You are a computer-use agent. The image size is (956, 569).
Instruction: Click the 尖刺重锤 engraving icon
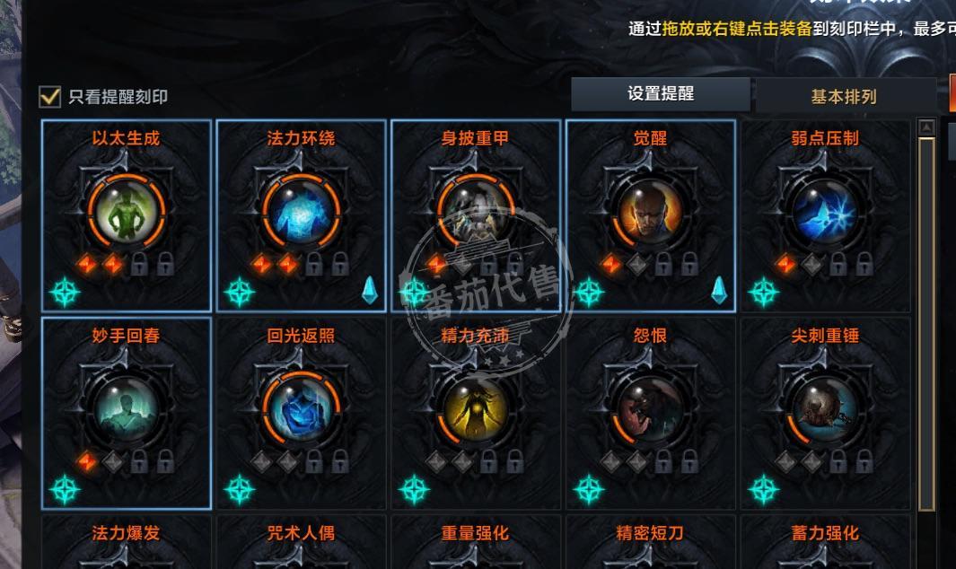pos(825,407)
